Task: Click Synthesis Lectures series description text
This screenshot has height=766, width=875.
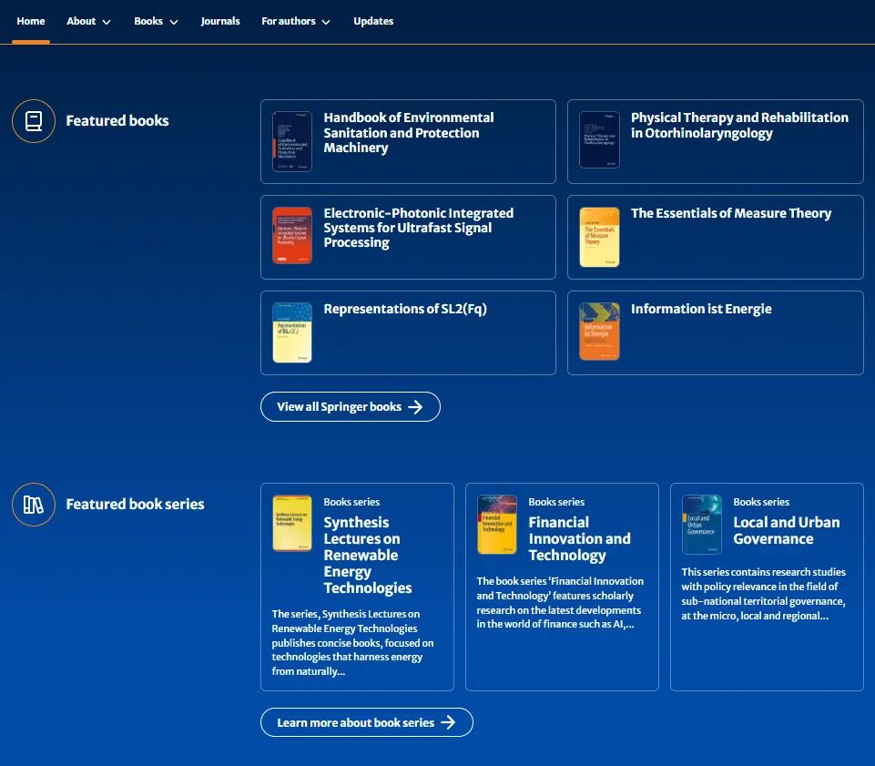Action: (x=352, y=643)
